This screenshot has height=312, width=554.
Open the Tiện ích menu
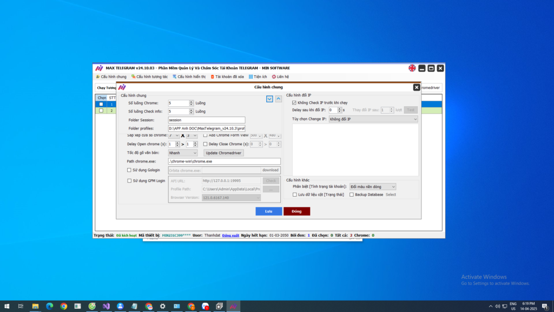point(258,77)
